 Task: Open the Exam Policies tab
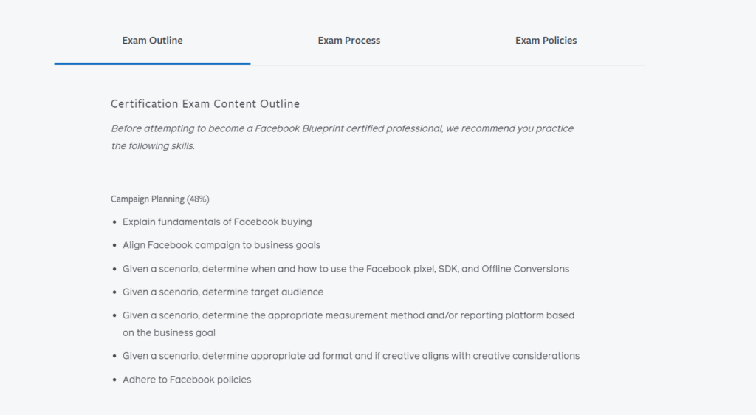coord(546,41)
